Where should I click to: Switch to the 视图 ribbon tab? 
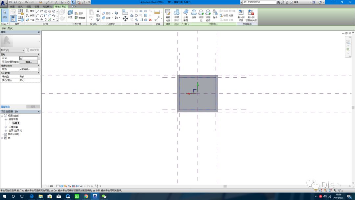coord(29,6)
